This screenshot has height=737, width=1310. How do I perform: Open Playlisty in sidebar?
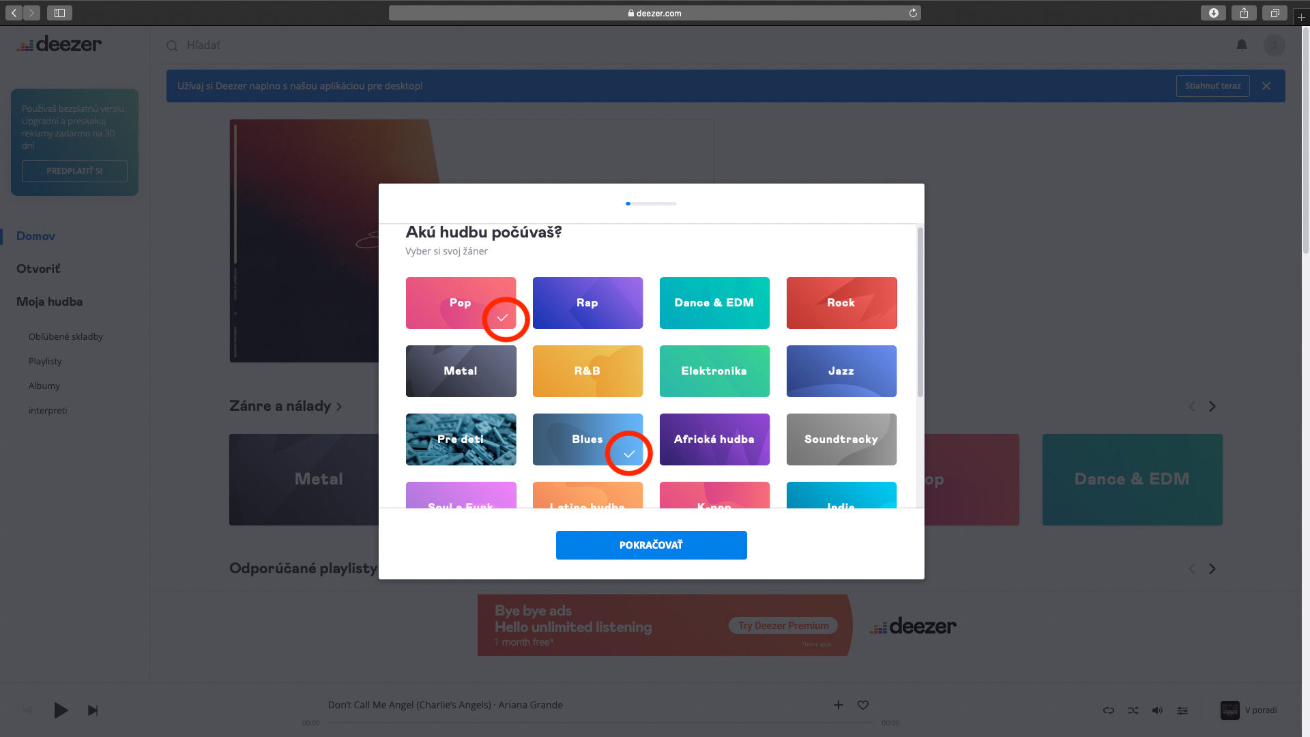coord(45,361)
